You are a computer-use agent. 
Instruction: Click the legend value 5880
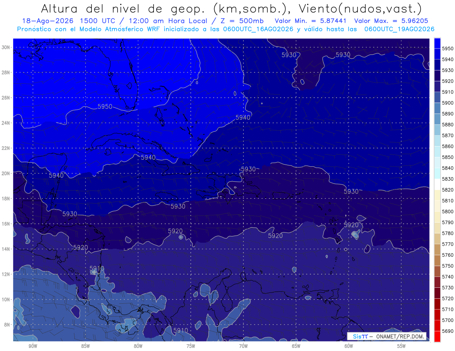[448, 125]
